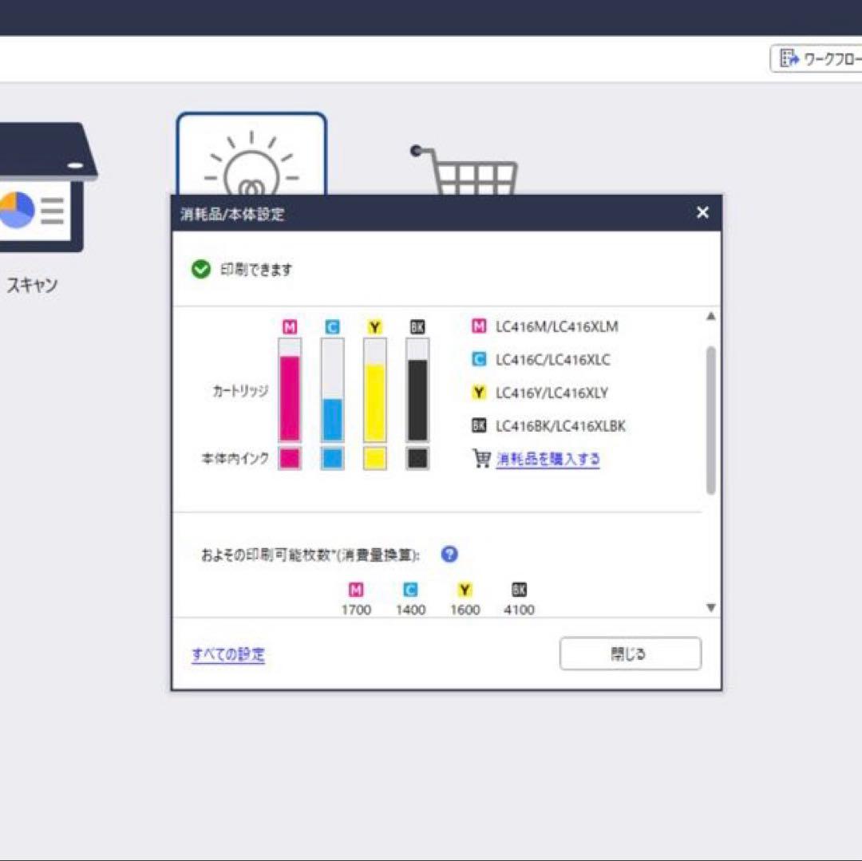Open the ワークフロー menu at top right

click(819, 57)
